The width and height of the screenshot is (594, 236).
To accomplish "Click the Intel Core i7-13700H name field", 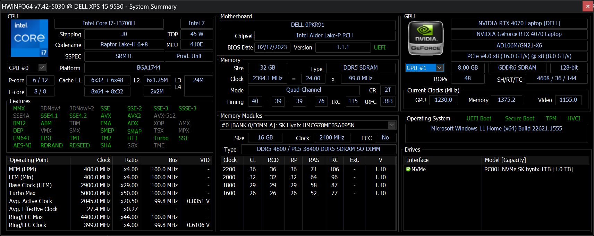I will click(x=109, y=24).
